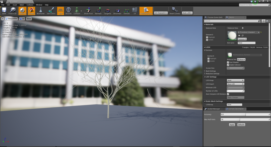271x147 pixels.
Task: Open the tutorial icon near window controls
Action: [255, 2]
